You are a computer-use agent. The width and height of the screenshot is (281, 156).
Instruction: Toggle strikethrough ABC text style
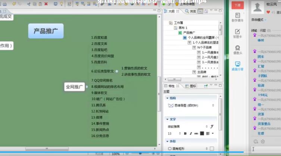(196, 133)
